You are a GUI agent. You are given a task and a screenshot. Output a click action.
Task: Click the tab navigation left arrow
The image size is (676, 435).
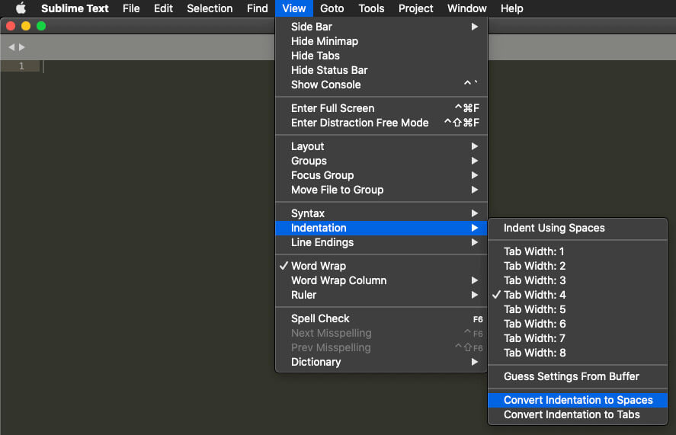point(11,47)
